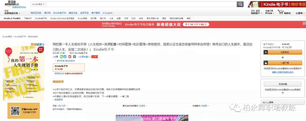Click the 发送样章 button

click(282, 84)
